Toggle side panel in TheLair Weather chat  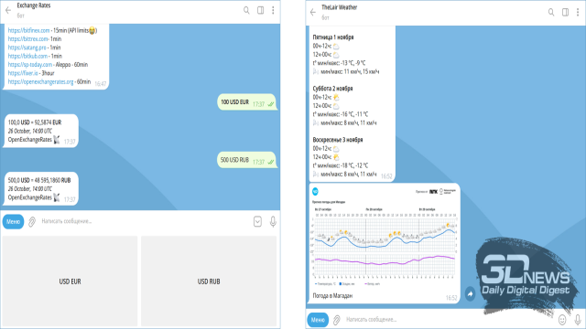(566, 12)
